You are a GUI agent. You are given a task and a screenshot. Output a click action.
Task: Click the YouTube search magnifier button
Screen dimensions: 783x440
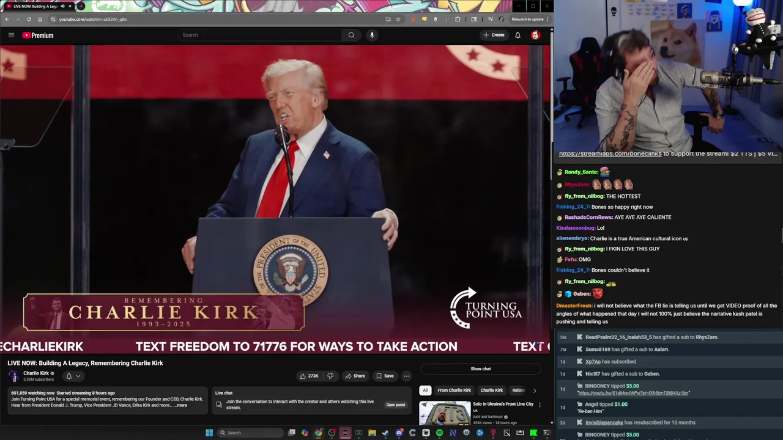point(351,35)
